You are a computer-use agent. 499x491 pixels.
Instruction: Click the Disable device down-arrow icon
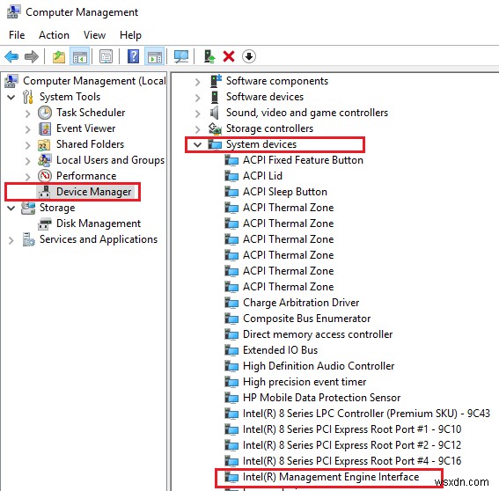(249, 56)
